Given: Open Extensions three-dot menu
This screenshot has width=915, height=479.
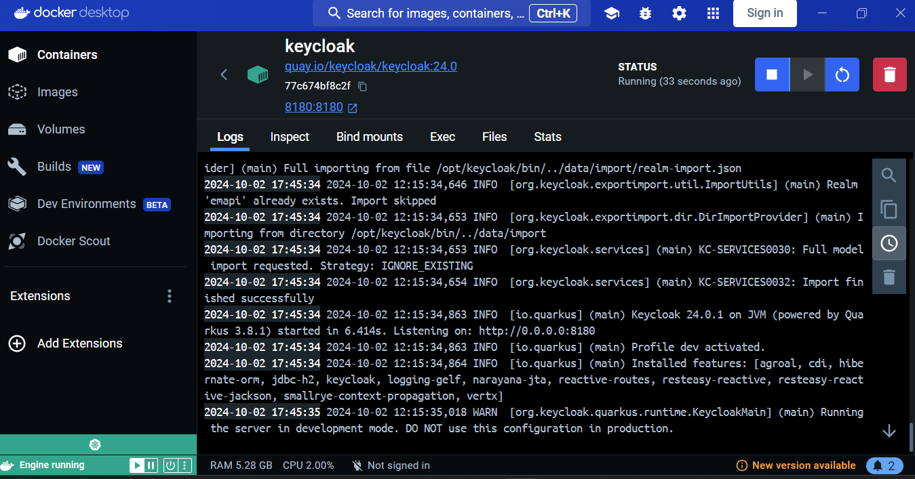Looking at the screenshot, I should coord(170,296).
